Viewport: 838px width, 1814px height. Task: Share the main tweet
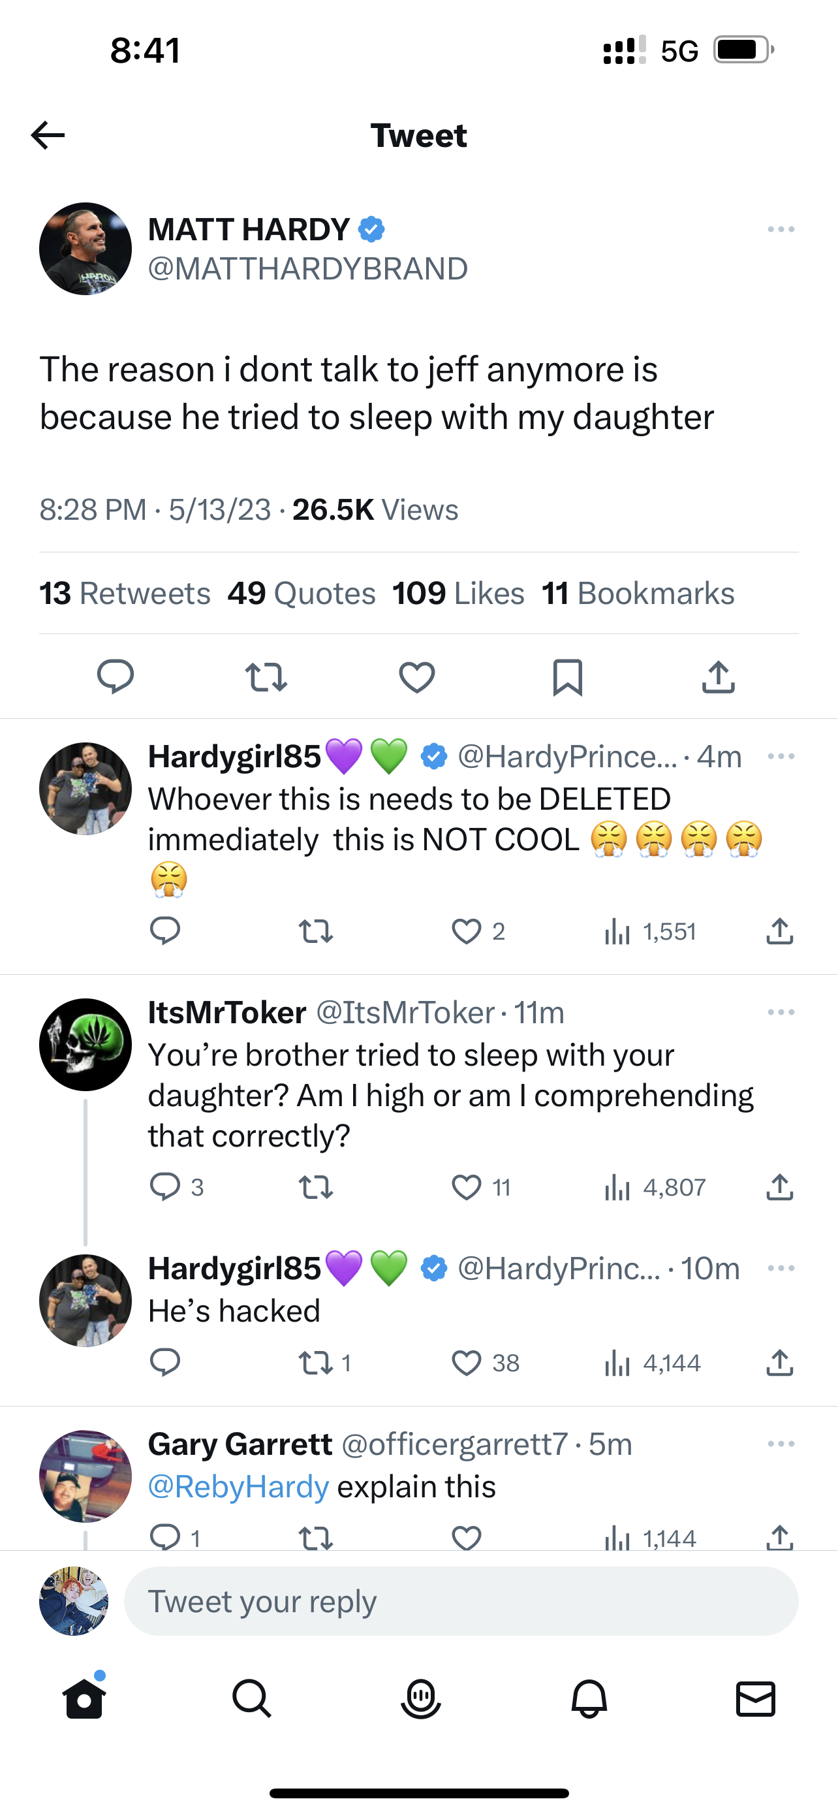(719, 677)
